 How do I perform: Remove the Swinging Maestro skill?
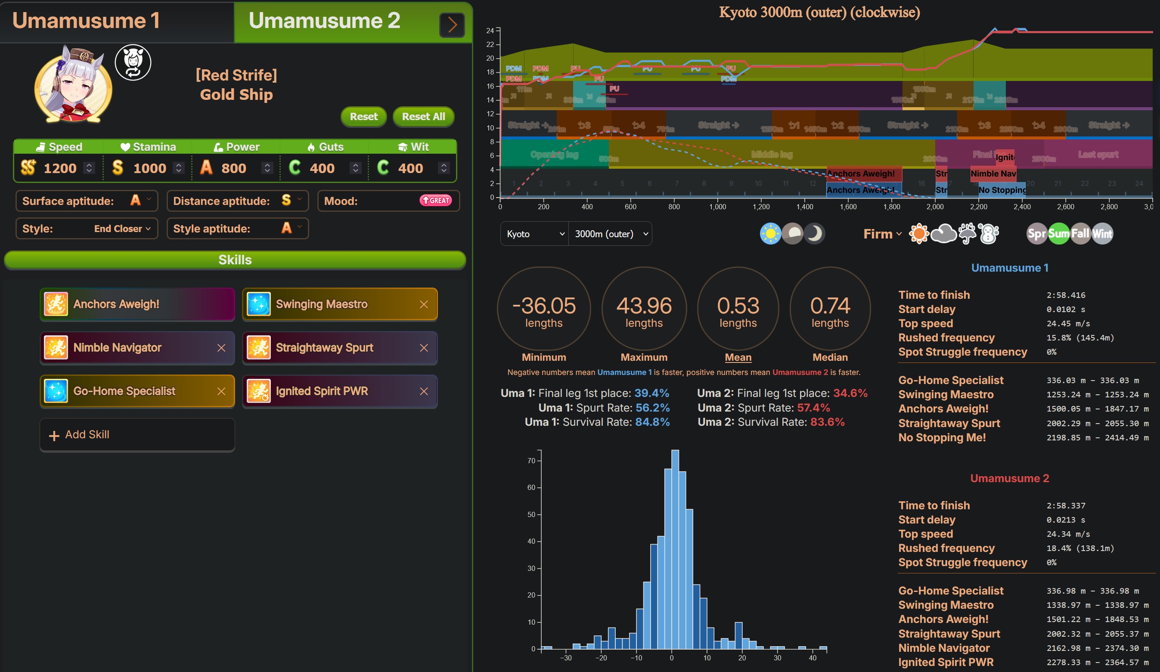point(424,304)
